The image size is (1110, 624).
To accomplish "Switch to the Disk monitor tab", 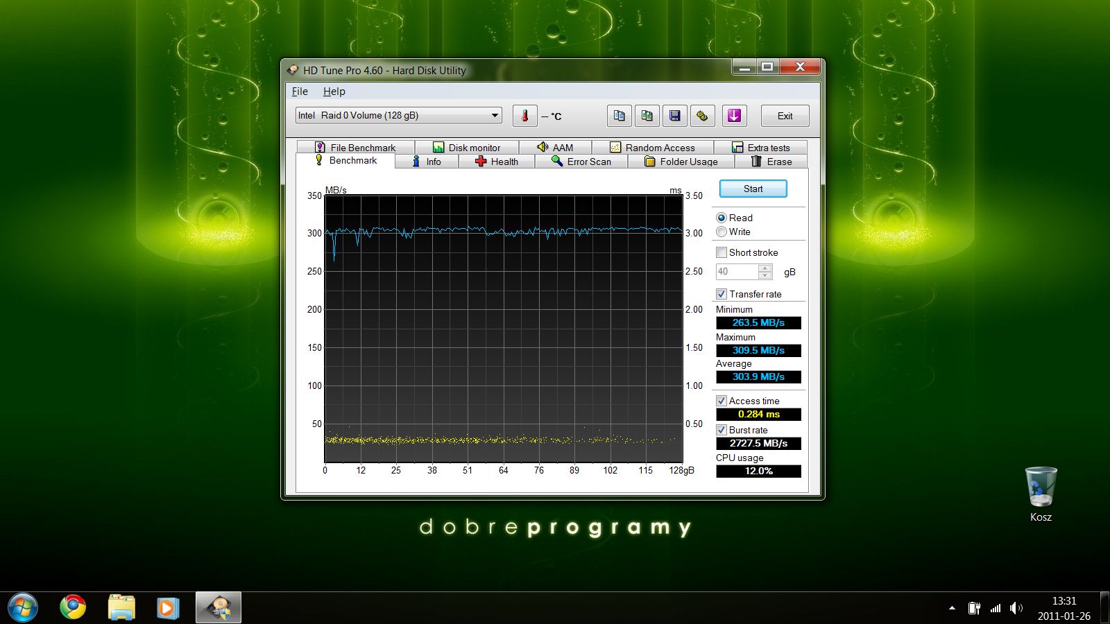I will pos(467,147).
